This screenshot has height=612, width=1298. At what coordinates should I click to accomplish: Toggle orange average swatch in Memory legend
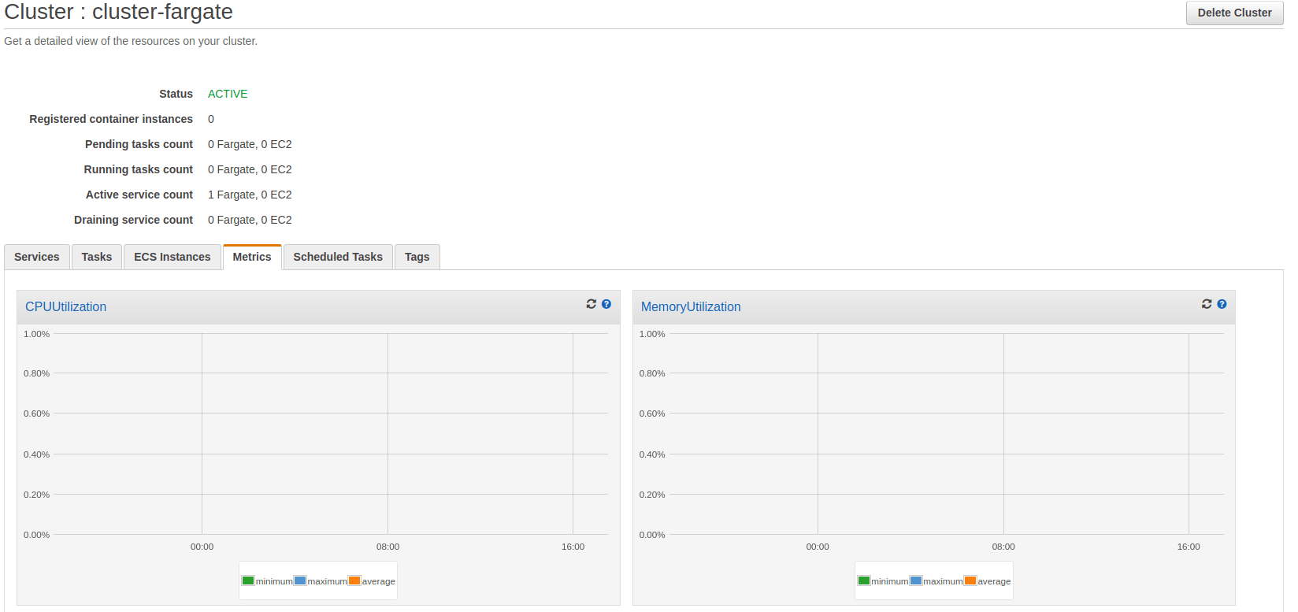click(970, 580)
